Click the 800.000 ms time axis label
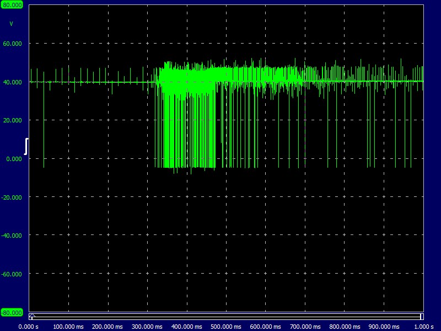The image size is (441, 331). tap(345, 327)
